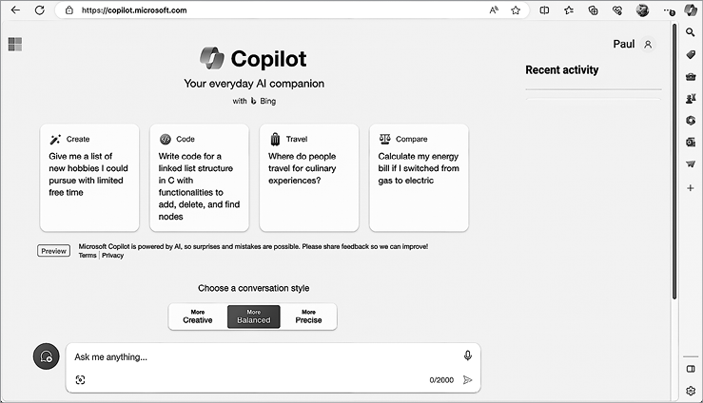Add page to favorites with star icon
The width and height of the screenshot is (703, 403).
[516, 10]
